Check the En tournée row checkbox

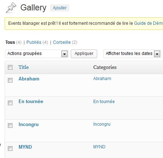pyautogui.click(x=10, y=103)
